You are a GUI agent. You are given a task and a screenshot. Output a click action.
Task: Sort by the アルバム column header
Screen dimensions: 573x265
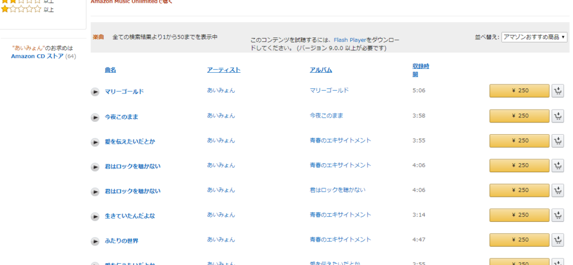(x=321, y=70)
